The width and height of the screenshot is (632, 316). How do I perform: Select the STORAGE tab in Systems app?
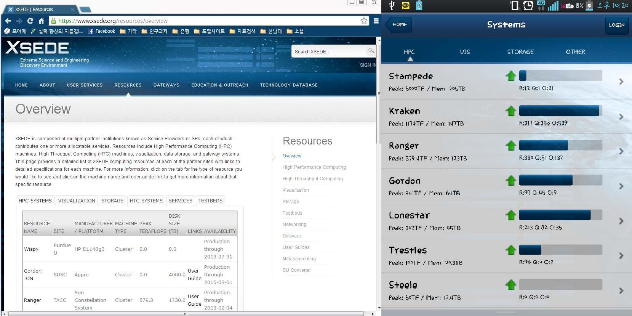pos(520,51)
